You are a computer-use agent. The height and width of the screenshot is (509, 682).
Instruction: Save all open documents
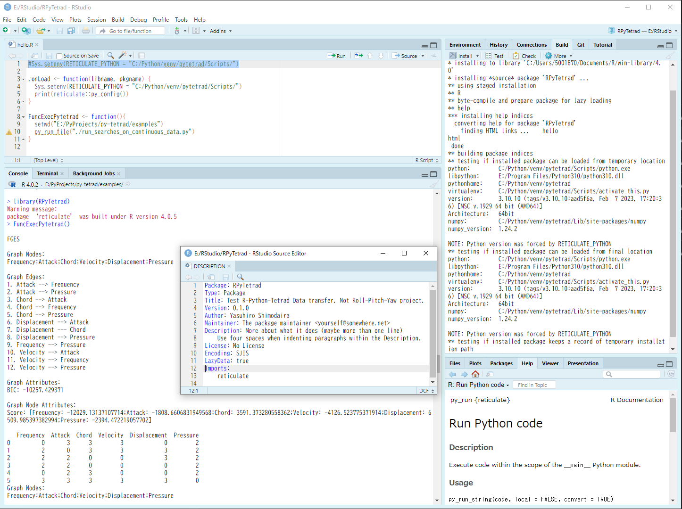pos(71,31)
